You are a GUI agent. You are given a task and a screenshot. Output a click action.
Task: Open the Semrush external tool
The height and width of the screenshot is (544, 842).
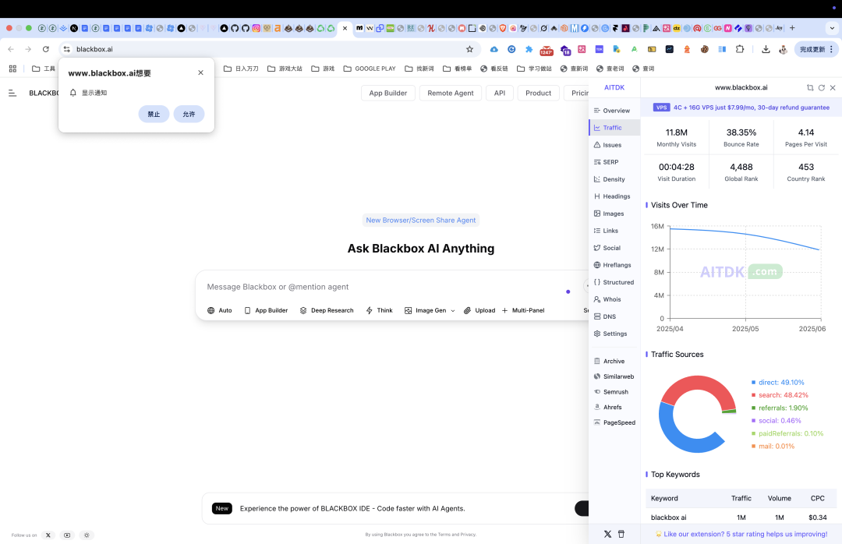(x=612, y=392)
